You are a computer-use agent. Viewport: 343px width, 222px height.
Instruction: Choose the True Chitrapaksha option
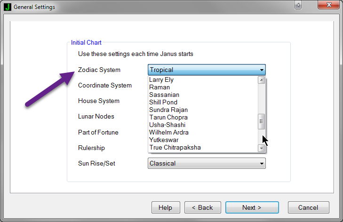203,147
